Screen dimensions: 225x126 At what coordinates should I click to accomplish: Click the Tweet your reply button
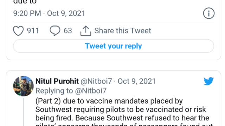(114, 46)
